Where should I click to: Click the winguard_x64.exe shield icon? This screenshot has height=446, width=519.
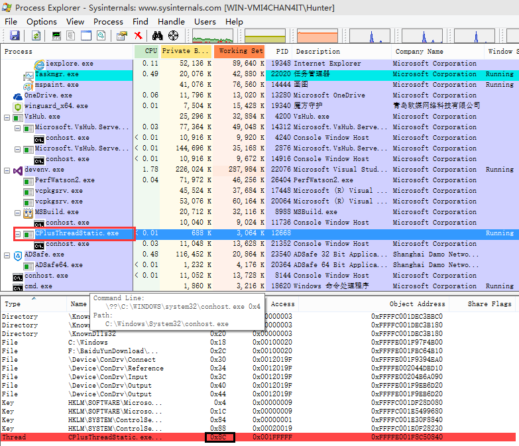pyautogui.click(x=17, y=107)
